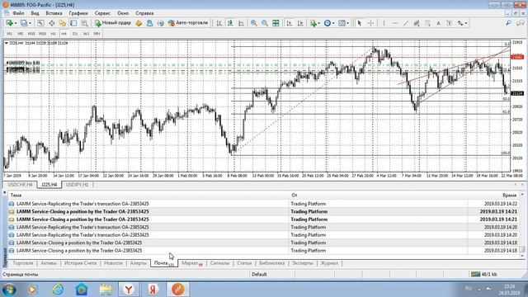Close the terminal panel with X
Screen dimensions: 528x297
[5, 192]
